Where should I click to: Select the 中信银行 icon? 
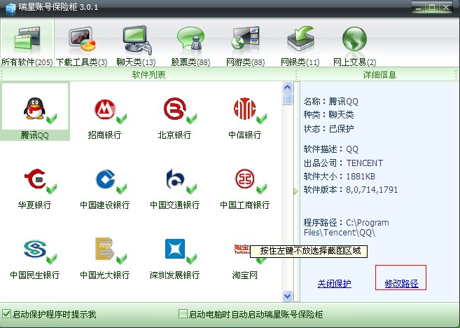(x=244, y=109)
